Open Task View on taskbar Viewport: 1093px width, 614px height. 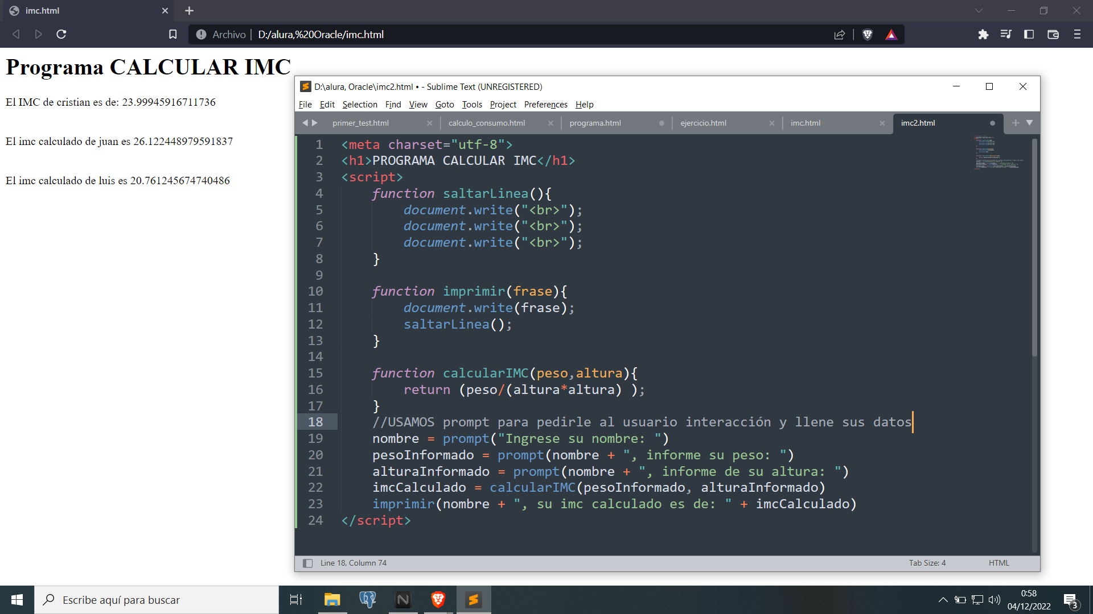click(296, 600)
